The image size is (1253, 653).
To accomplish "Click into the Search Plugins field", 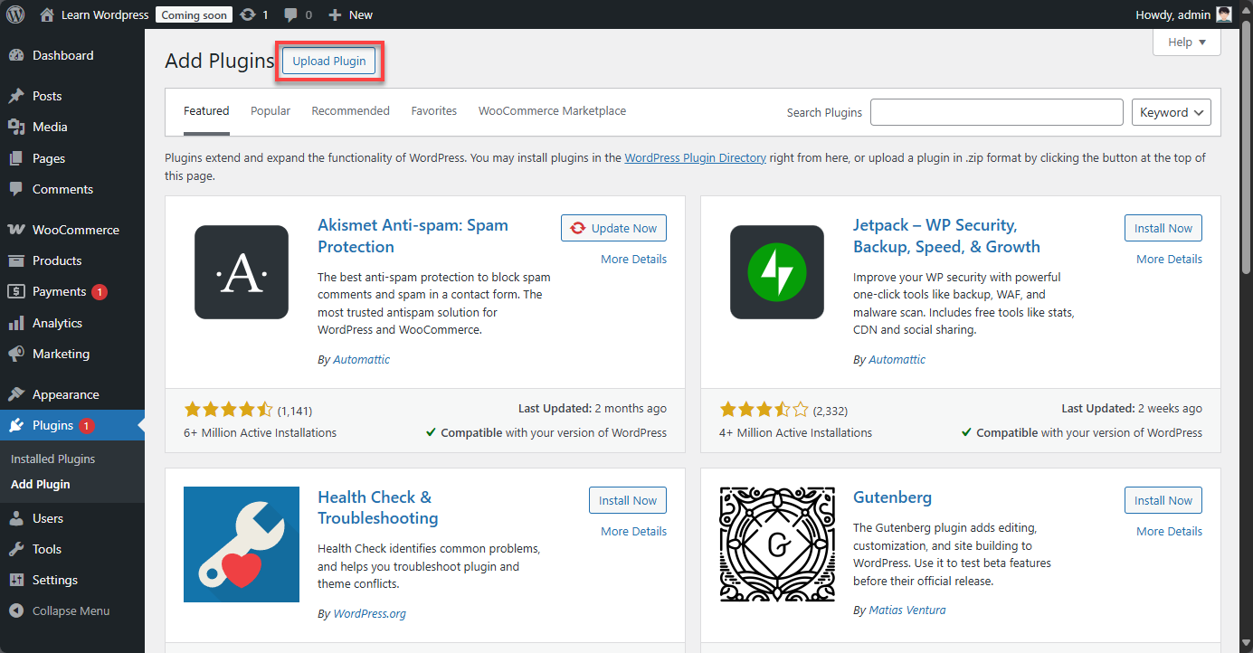I will click(996, 112).
